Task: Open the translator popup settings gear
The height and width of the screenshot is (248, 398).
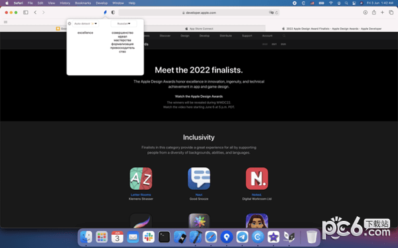Action: pyautogui.click(x=69, y=24)
